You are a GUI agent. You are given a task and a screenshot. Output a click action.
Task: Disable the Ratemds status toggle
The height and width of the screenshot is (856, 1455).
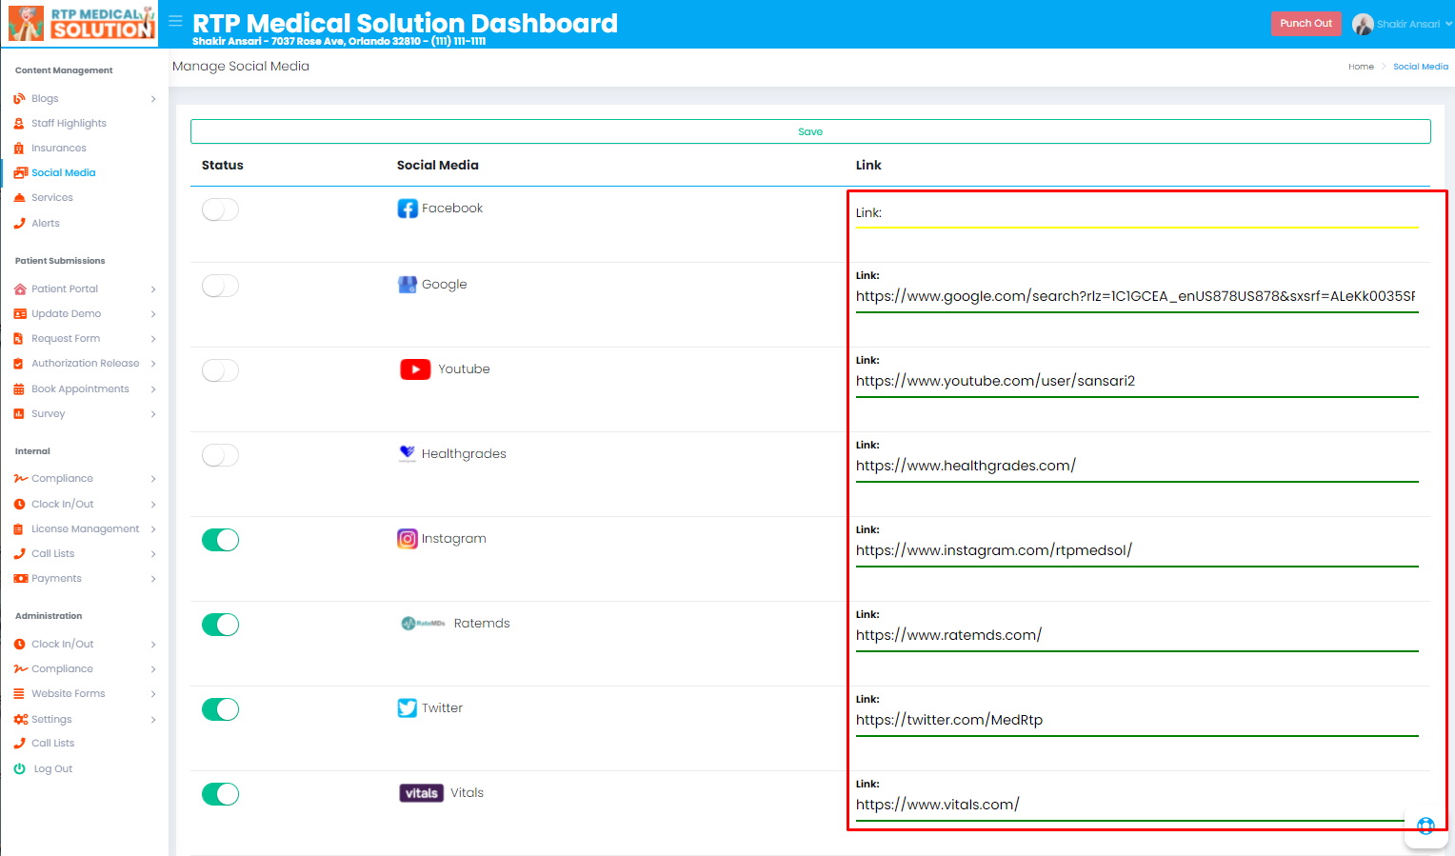[x=220, y=625]
